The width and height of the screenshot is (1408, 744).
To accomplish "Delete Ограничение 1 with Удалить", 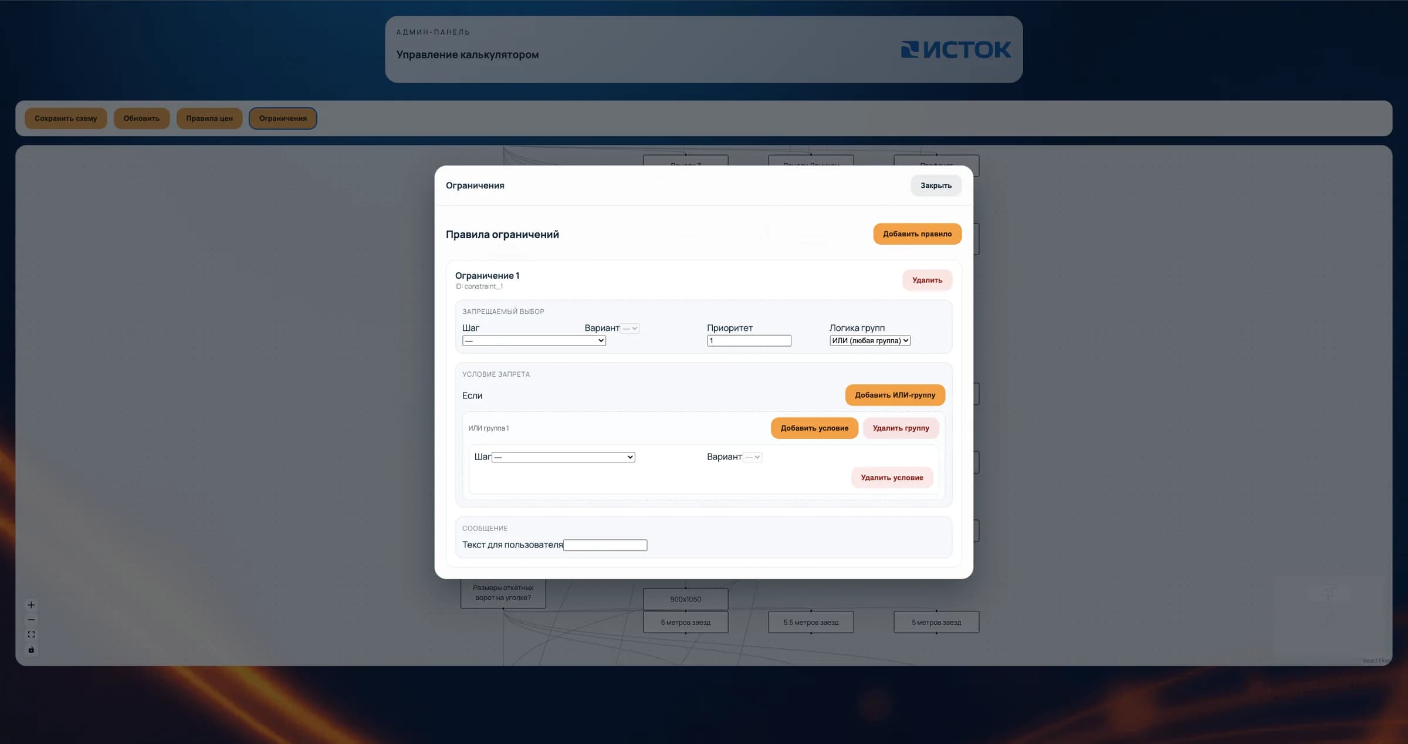I will coord(927,280).
